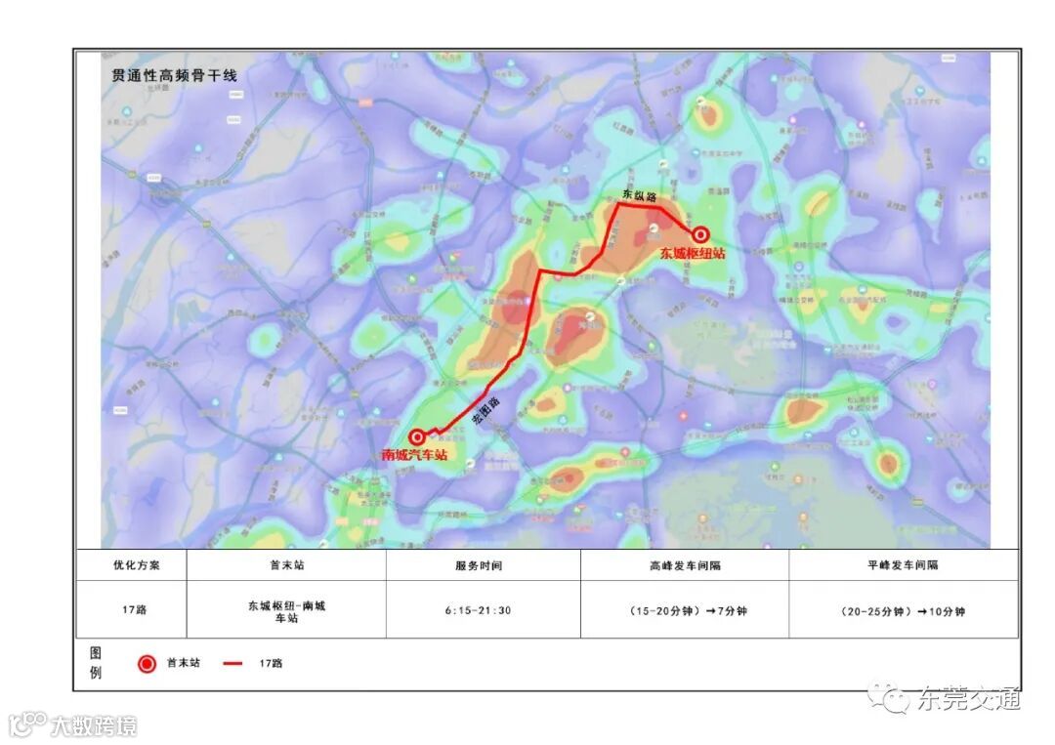Click the red terminal icon in legend
The image size is (1055, 745).
click(147, 664)
